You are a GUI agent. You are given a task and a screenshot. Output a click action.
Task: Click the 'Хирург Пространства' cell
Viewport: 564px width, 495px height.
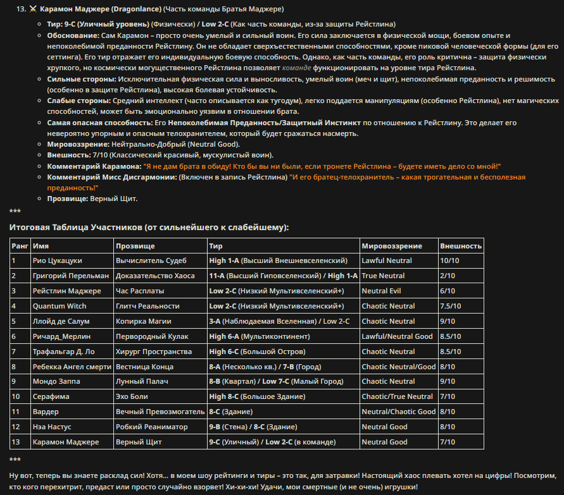click(x=160, y=351)
